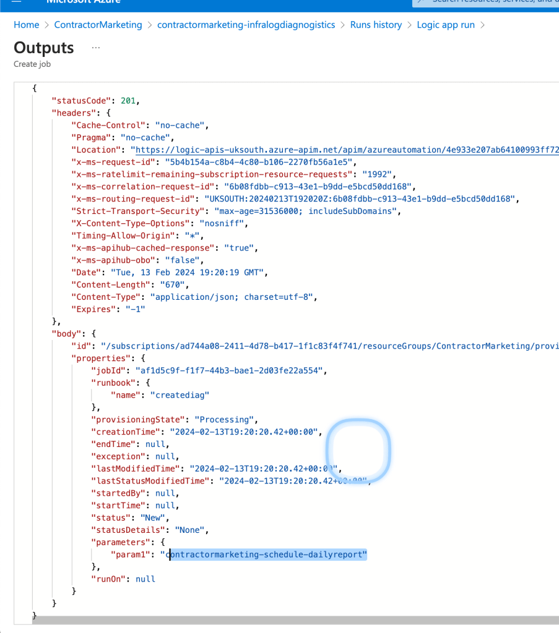This screenshot has width=559, height=633.
Task: Click the Create job subtitle
Action: pyautogui.click(x=32, y=64)
